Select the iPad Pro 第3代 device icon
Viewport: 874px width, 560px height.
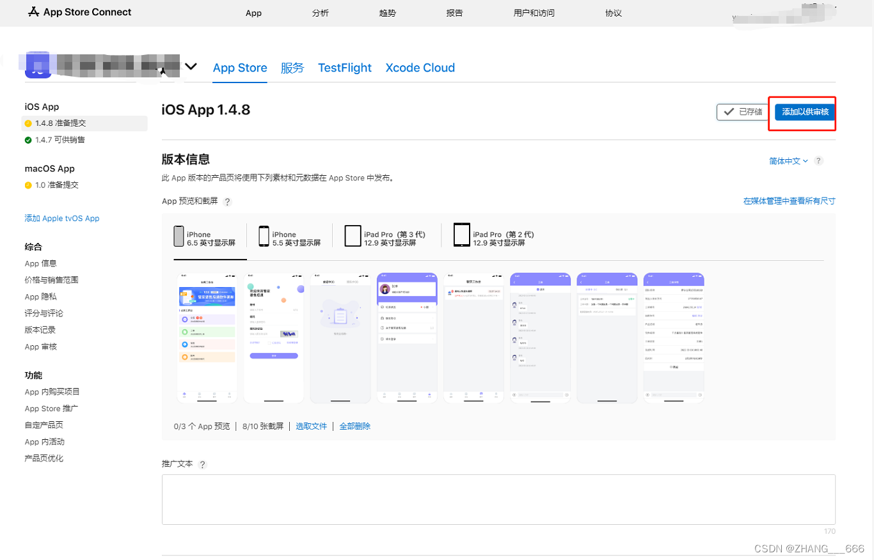click(353, 236)
